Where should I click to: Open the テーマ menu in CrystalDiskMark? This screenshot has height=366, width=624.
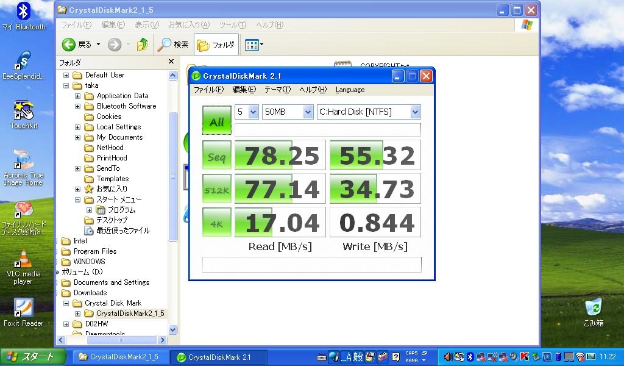[x=277, y=90]
